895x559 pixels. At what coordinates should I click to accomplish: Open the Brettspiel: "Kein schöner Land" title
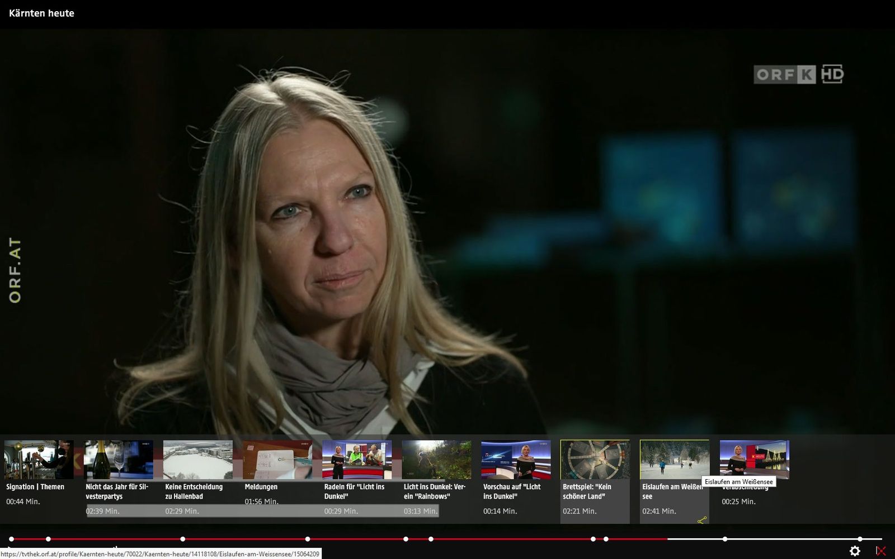(x=587, y=491)
